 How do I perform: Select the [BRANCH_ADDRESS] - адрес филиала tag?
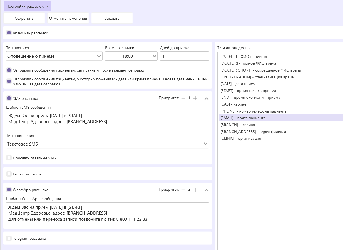pyautogui.click(x=281, y=132)
